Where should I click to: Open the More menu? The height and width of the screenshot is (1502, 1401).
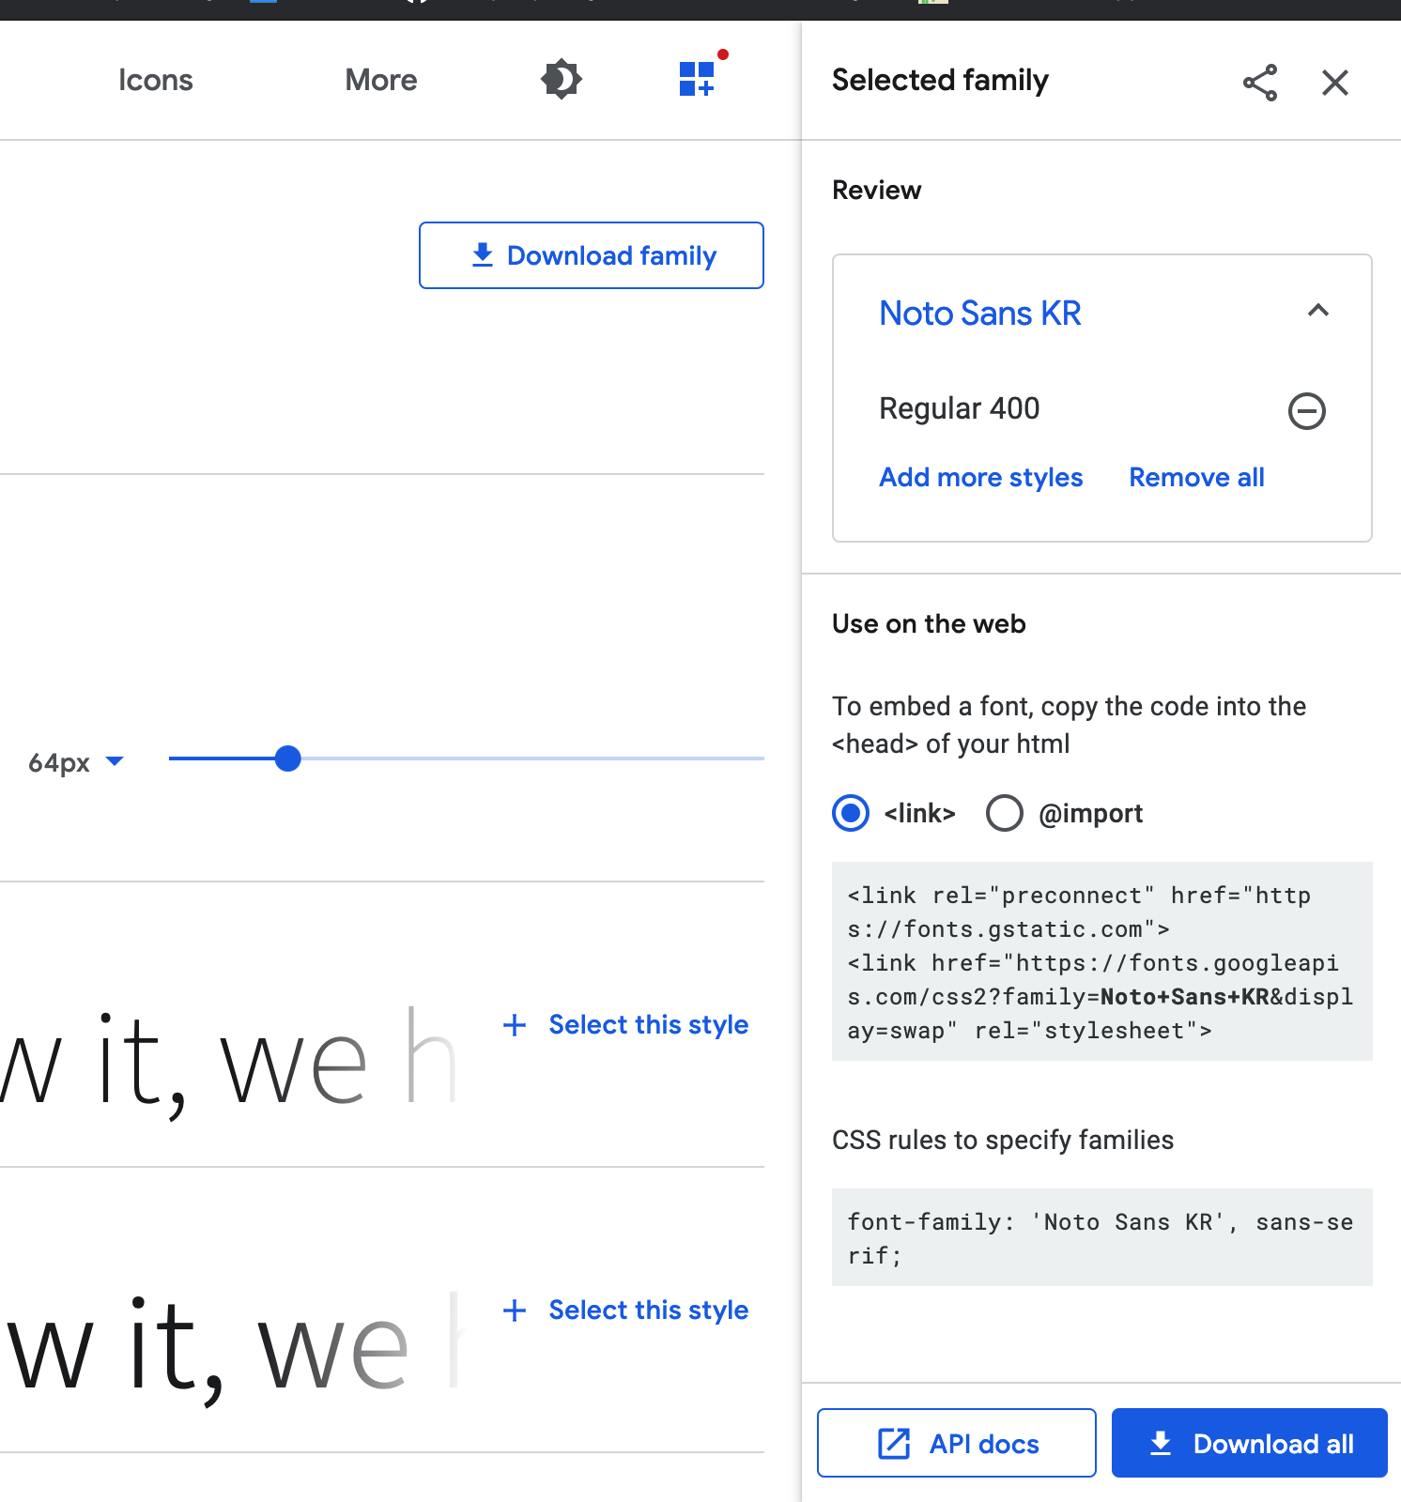point(381,80)
